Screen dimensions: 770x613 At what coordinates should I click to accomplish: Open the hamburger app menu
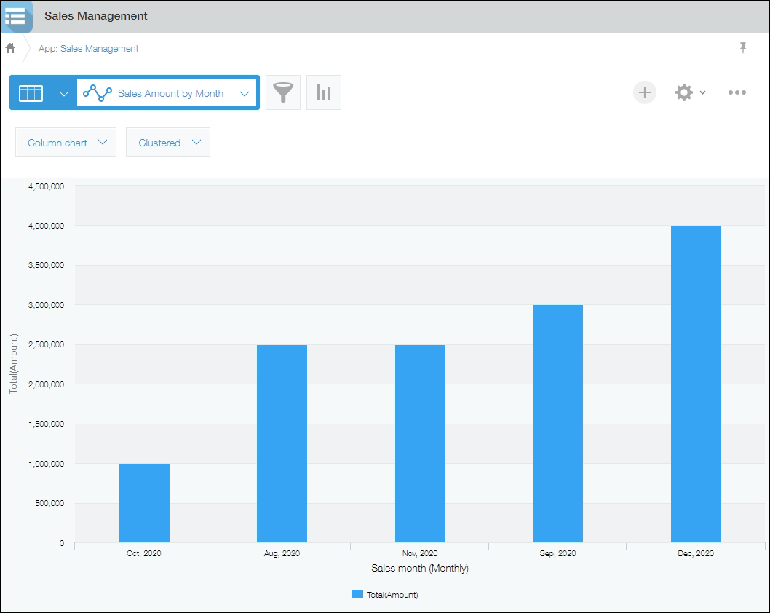(16, 16)
